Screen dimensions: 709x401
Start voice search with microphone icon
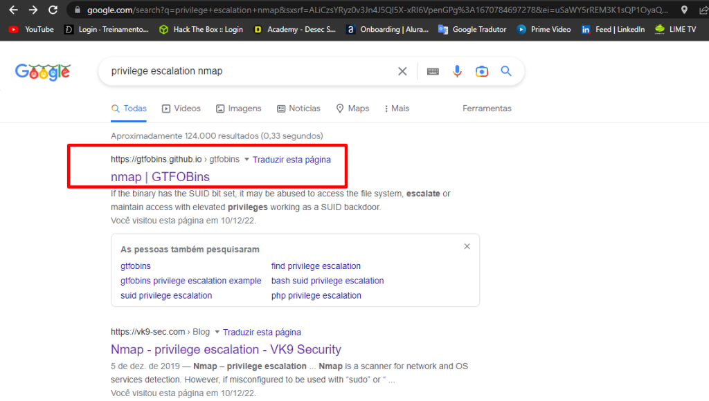[457, 71]
